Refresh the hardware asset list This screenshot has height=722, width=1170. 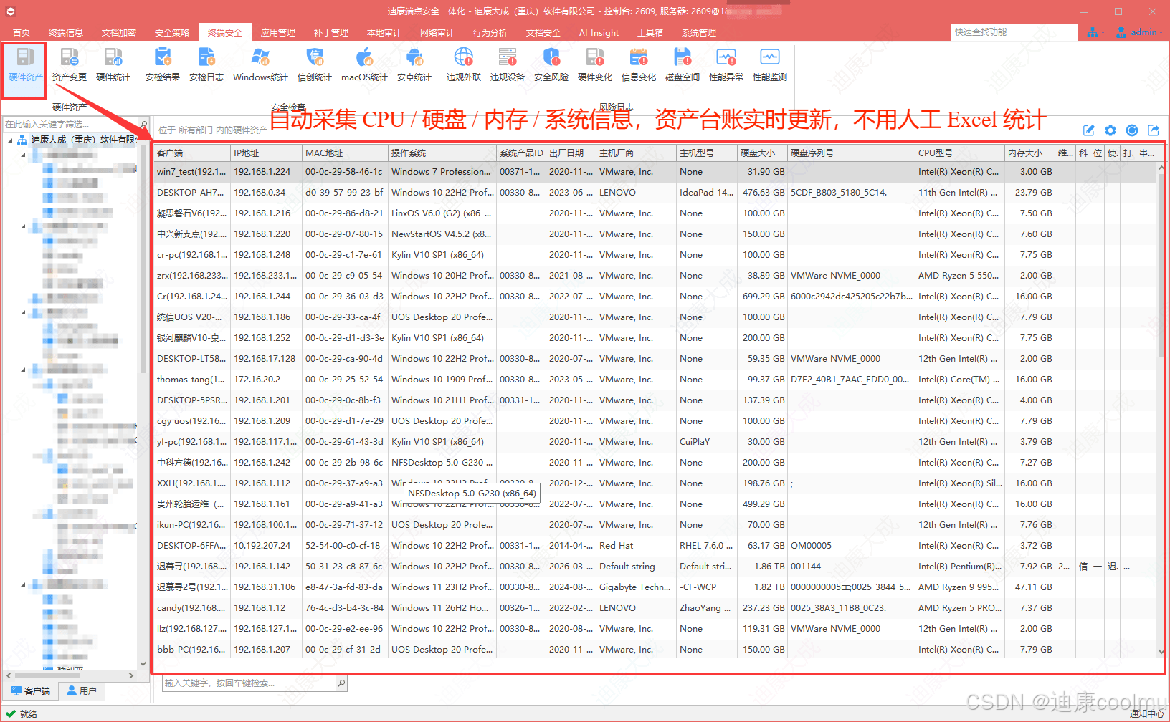point(1132,130)
